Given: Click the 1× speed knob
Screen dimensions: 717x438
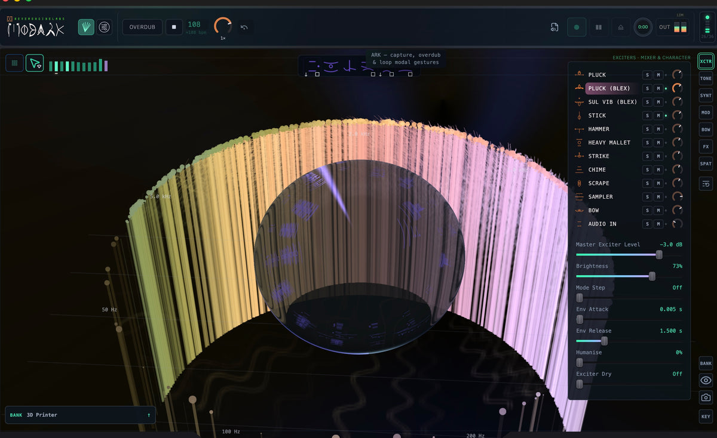Looking at the screenshot, I should (223, 26).
